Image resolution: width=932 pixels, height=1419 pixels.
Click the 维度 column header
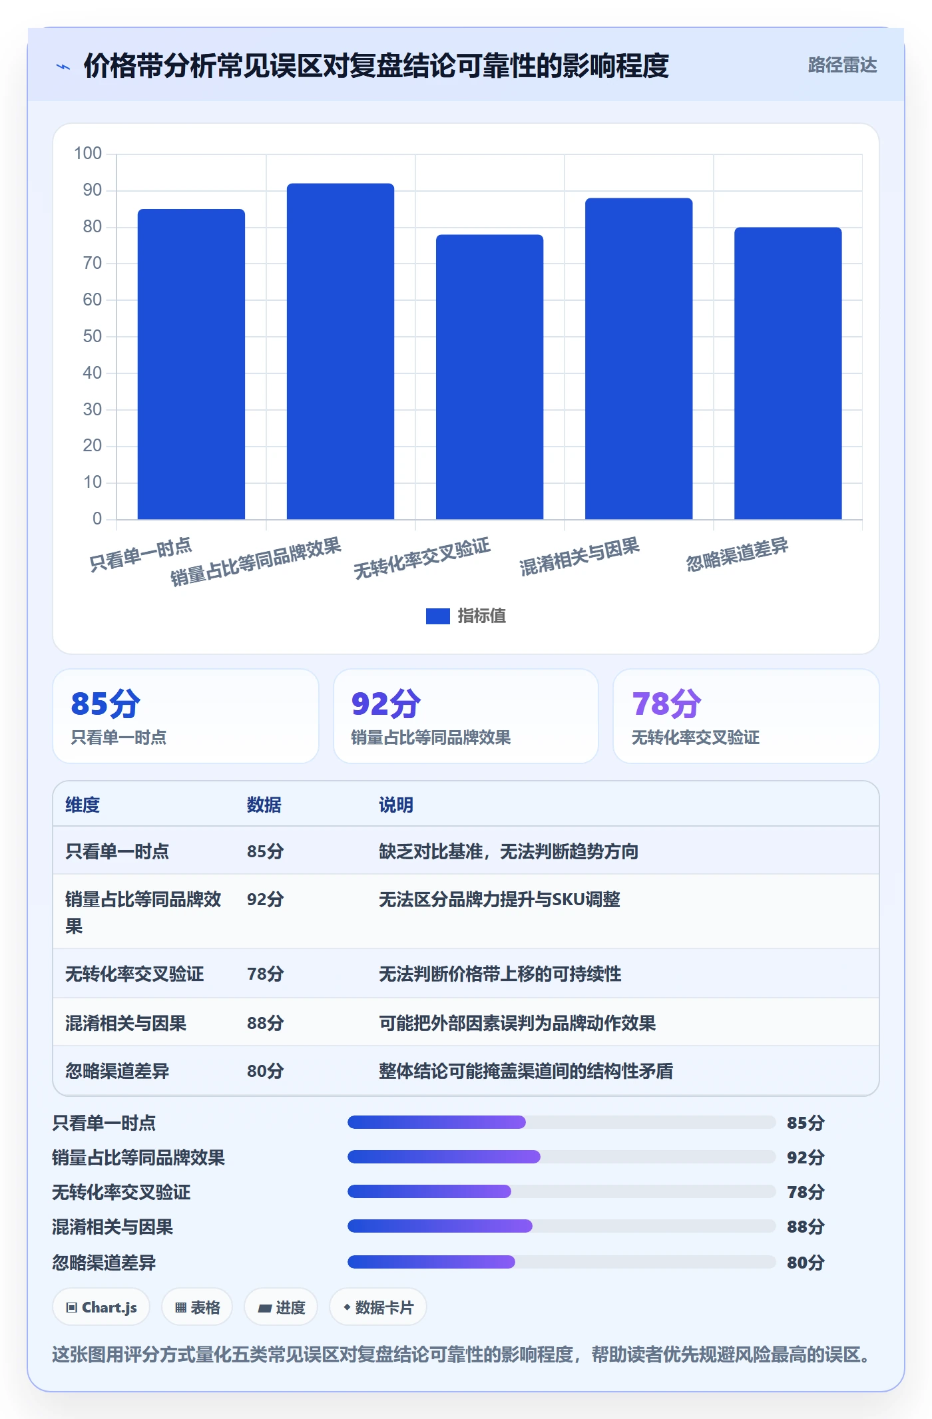[x=83, y=805]
